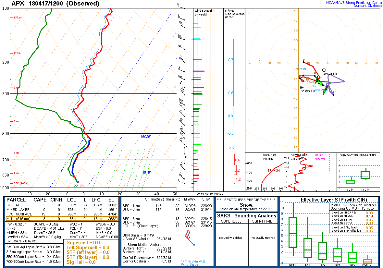
Task: Select 'DCAPE = -101 J/kg' value
Action: (x=49, y=228)
